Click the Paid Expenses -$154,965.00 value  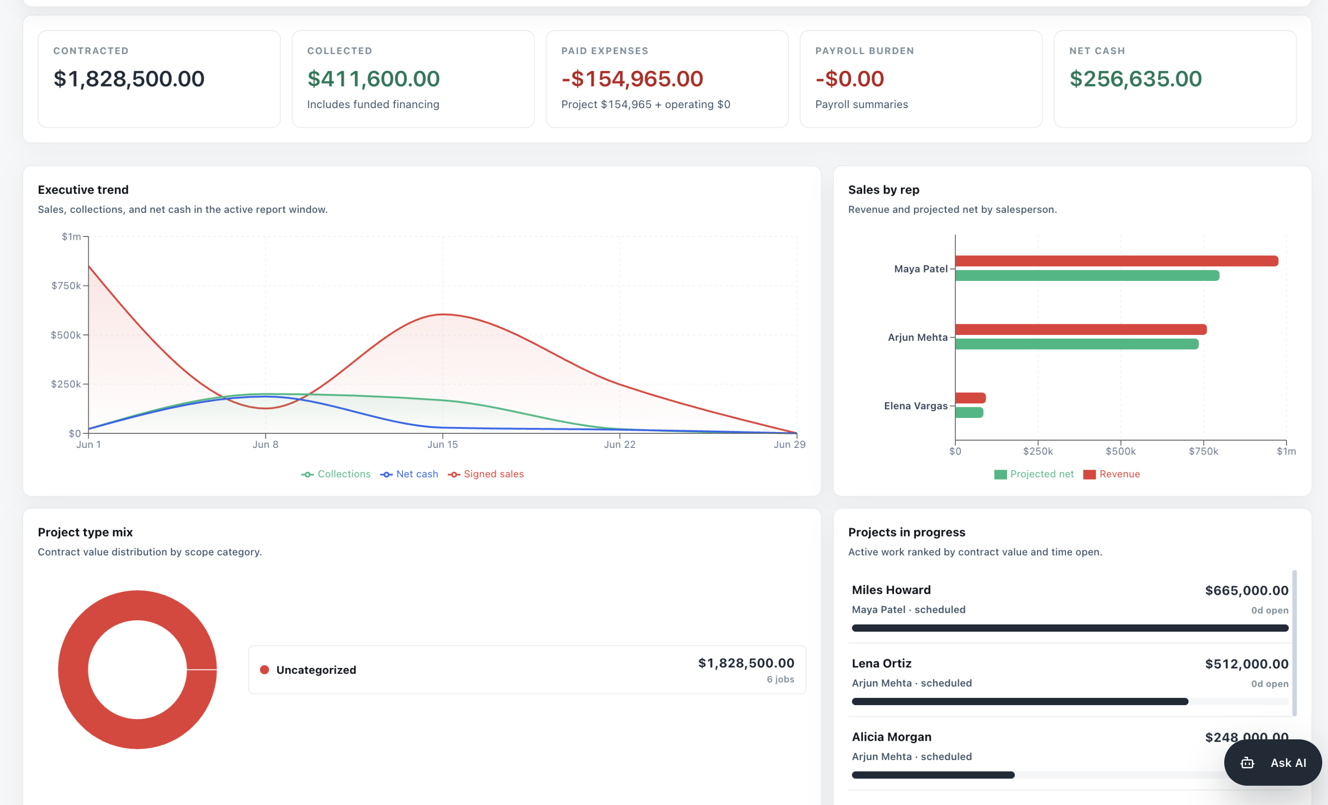tap(632, 79)
